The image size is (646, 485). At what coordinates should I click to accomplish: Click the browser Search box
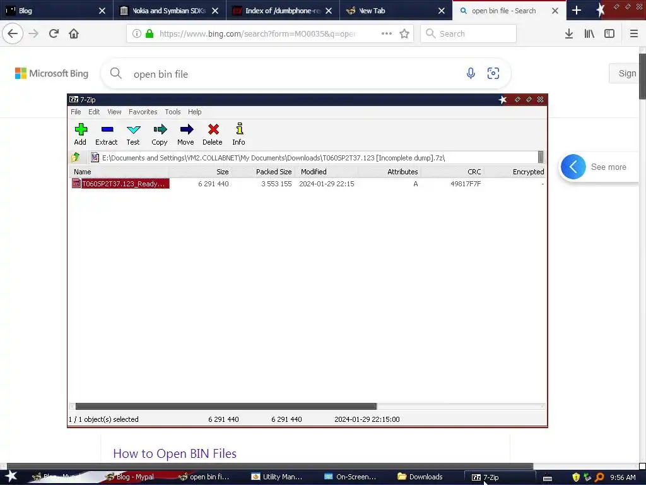[469, 34]
